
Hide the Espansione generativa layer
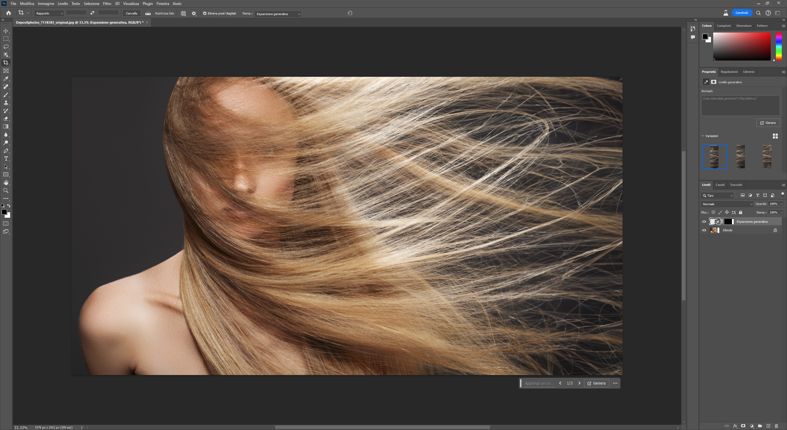[x=704, y=221]
